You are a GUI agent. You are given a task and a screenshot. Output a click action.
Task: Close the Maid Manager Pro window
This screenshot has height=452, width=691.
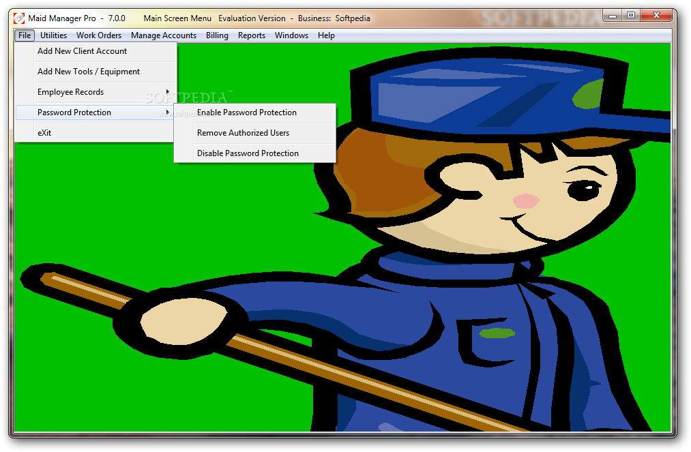[656, 16]
